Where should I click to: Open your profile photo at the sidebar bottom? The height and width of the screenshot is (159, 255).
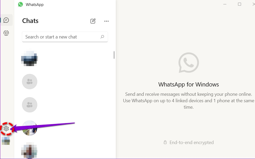[6, 141]
